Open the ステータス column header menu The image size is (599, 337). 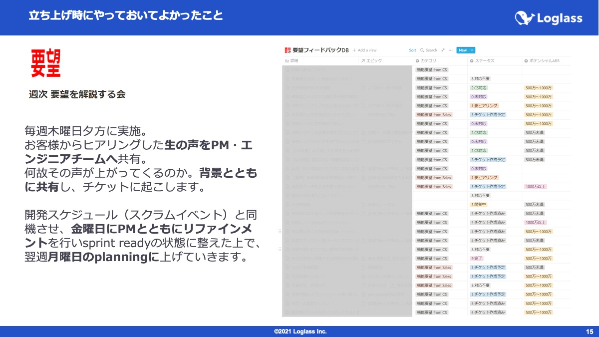pyautogui.click(x=482, y=61)
